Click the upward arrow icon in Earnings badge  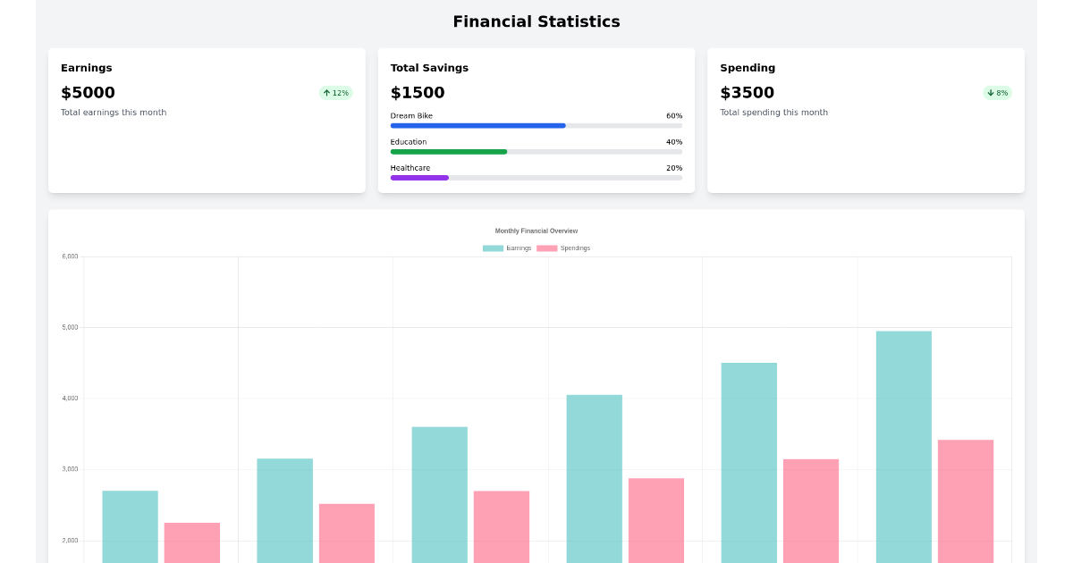(327, 92)
